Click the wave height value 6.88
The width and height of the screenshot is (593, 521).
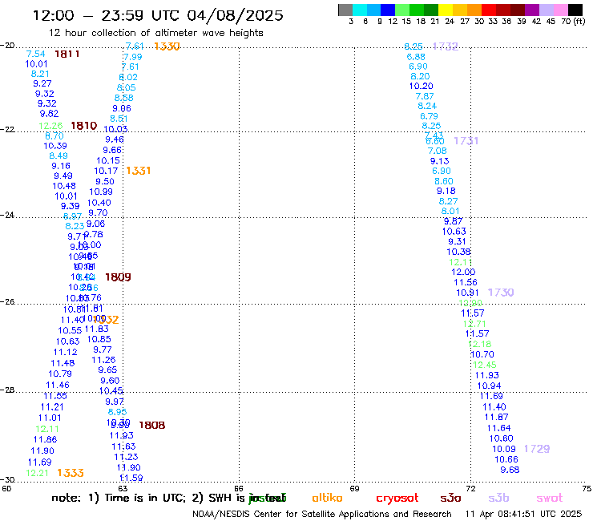pyautogui.click(x=416, y=57)
